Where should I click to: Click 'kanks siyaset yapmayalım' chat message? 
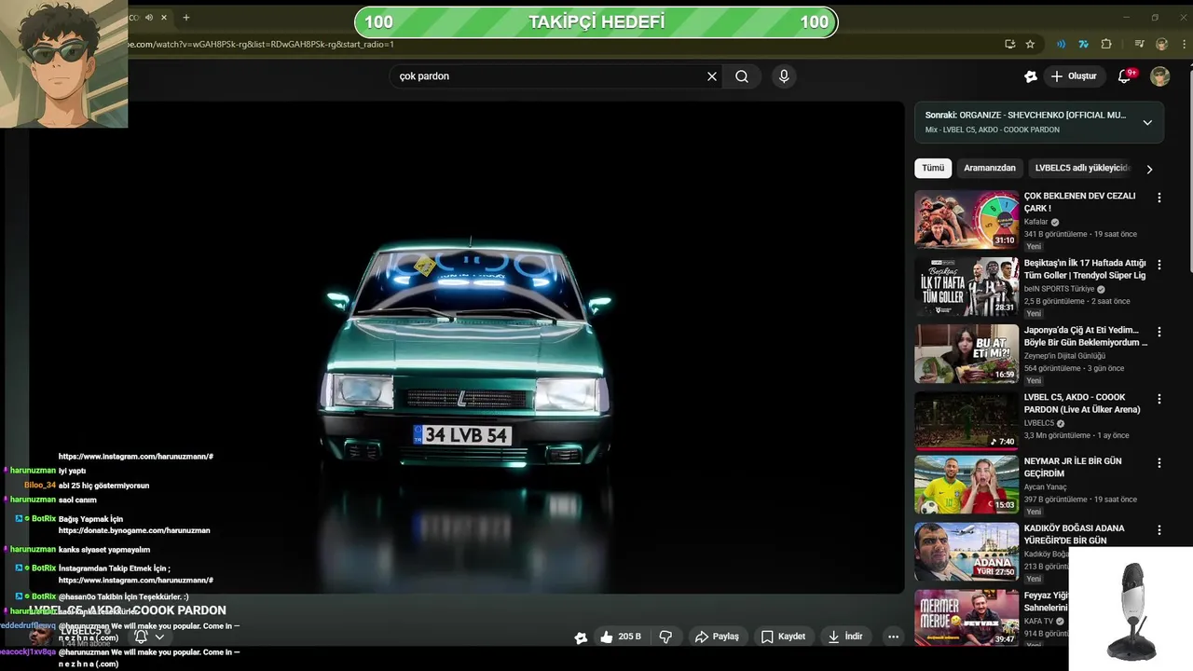104,550
